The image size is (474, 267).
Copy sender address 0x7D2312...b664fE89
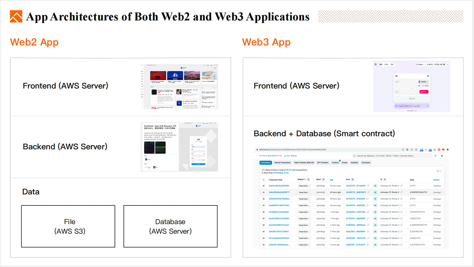(368, 218)
